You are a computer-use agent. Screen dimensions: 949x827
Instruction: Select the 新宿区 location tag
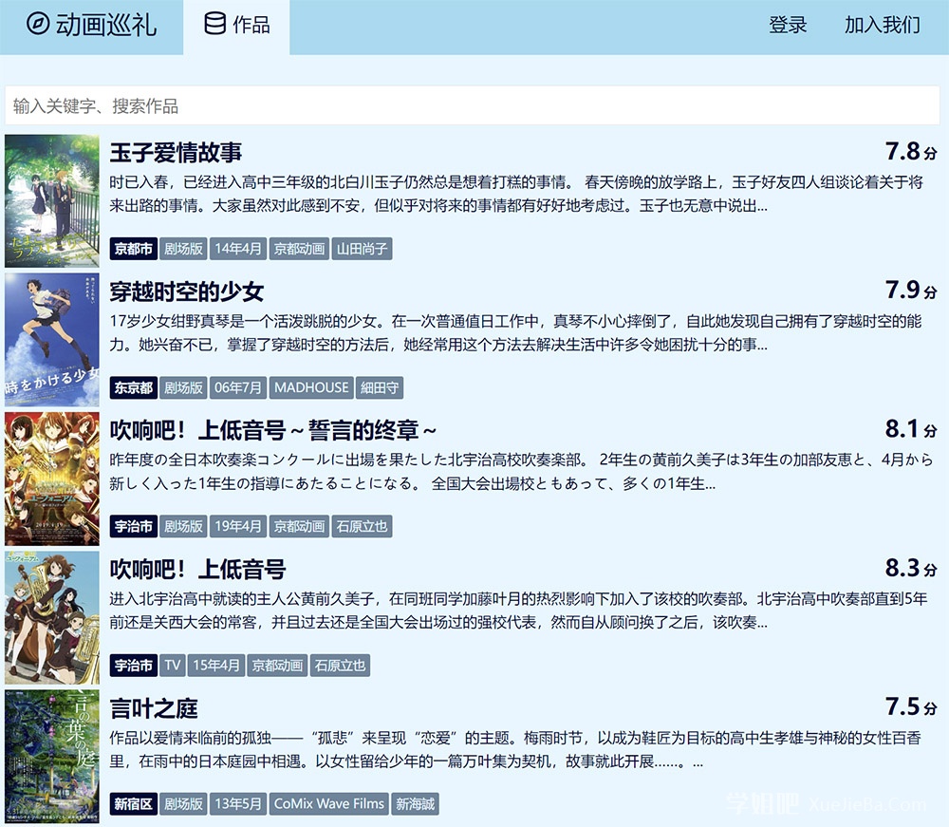(x=133, y=804)
